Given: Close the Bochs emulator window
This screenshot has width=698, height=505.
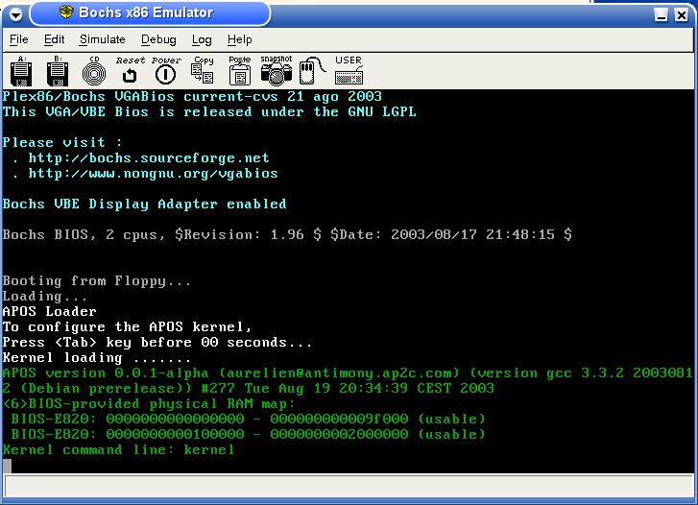Looking at the screenshot, I should pos(681,15).
